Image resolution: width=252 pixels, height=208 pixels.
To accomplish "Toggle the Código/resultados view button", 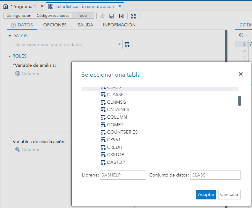I will pos(53,16).
